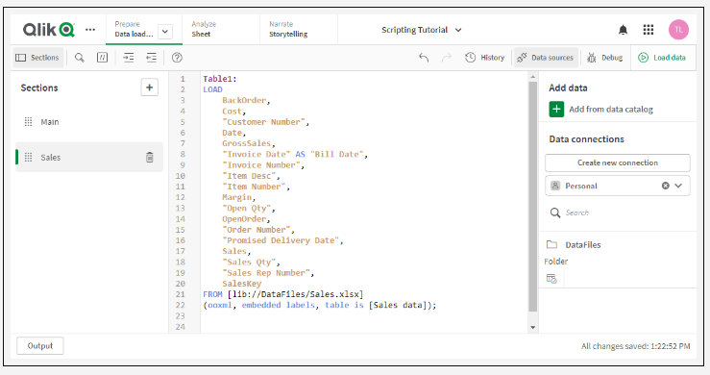The height and width of the screenshot is (375, 710).
Task: Undo the last script change
Action: (424, 58)
